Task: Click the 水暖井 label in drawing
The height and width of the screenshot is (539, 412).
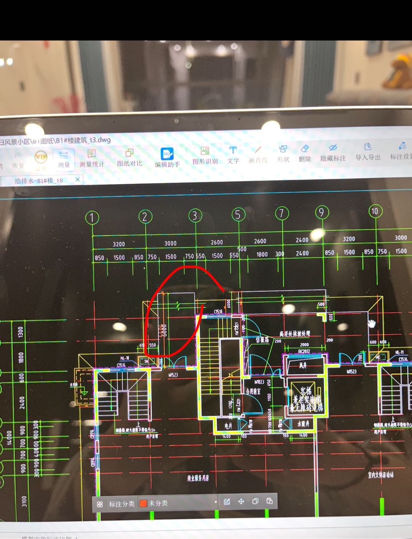Action: pos(303,423)
